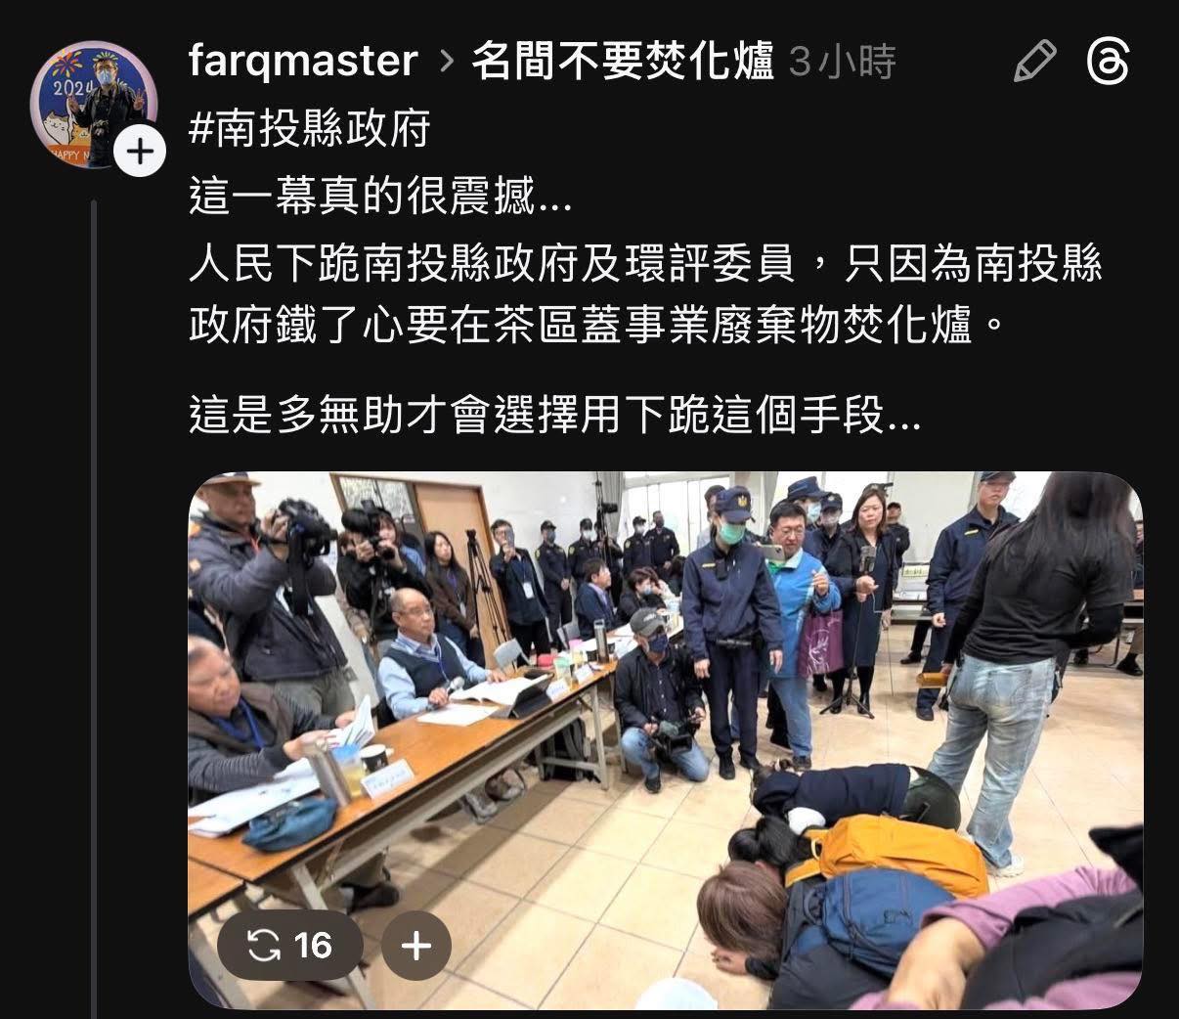Click the paragraph about 環評委員
1179x1019 pixels.
coord(645,294)
